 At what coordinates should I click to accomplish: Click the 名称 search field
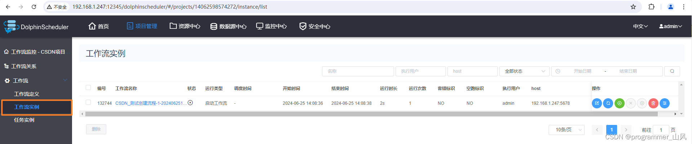[x=358, y=71]
